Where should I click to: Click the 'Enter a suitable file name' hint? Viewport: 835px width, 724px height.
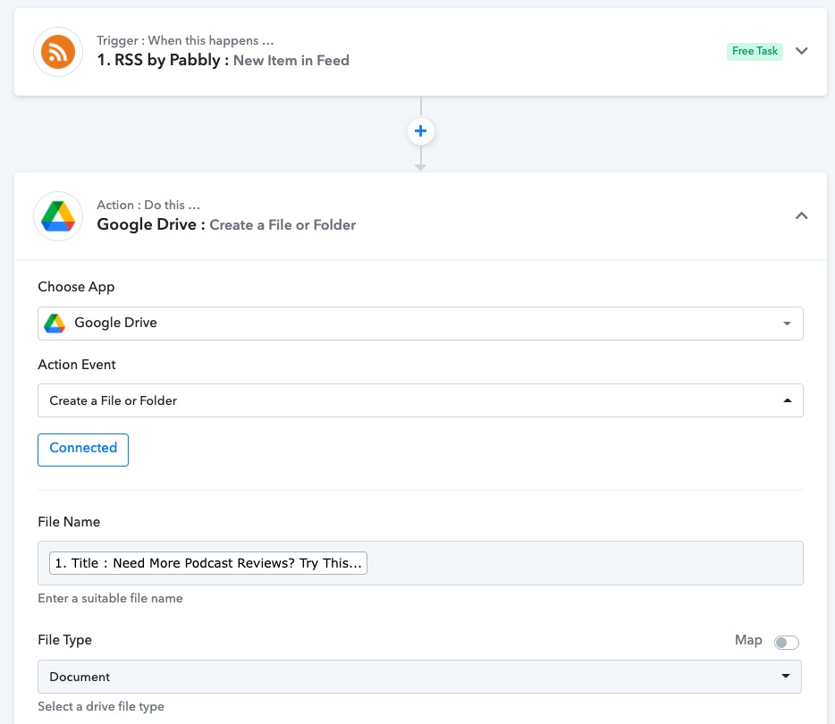110,598
